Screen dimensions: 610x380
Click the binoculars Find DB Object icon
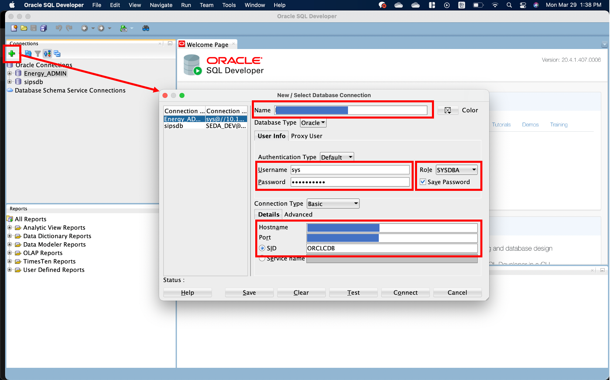[146, 28]
